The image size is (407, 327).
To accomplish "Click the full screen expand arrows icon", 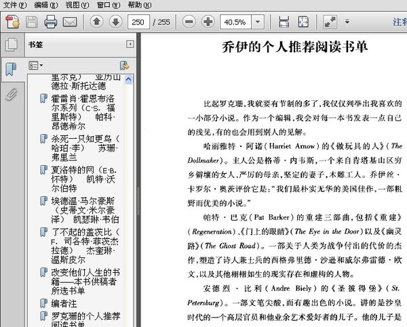I will coord(330,22).
